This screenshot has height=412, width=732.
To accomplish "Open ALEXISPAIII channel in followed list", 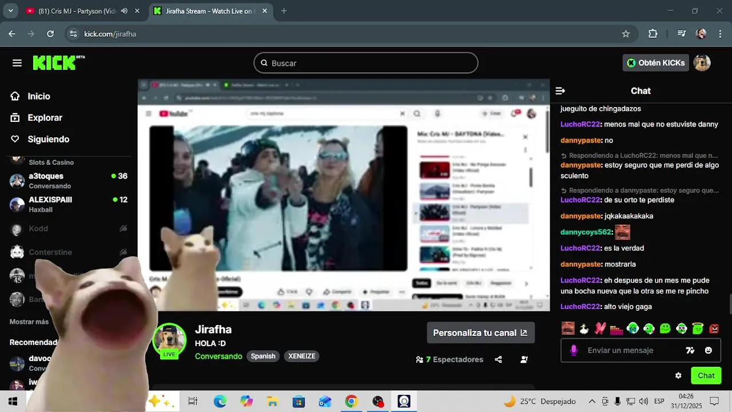I will (x=69, y=204).
